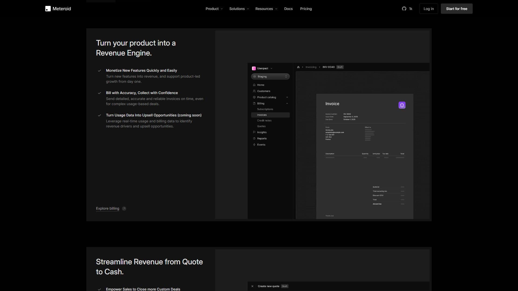Click the Staging environment icon
The height and width of the screenshot is (291, 518).
click(x=255, y=77)
